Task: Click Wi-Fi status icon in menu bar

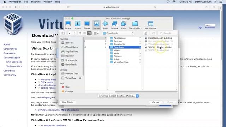Action: pyautogui.click(x=174, y=2)
